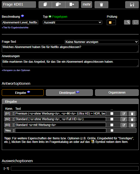Expand the Prüfung orange square dropdown
This screenshot has height=174, width=140.
(x=111, y=23)
